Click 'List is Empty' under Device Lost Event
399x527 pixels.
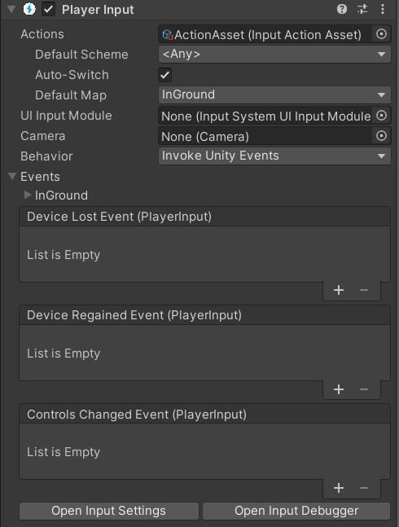pyautogui.click(x=64, y=255)
